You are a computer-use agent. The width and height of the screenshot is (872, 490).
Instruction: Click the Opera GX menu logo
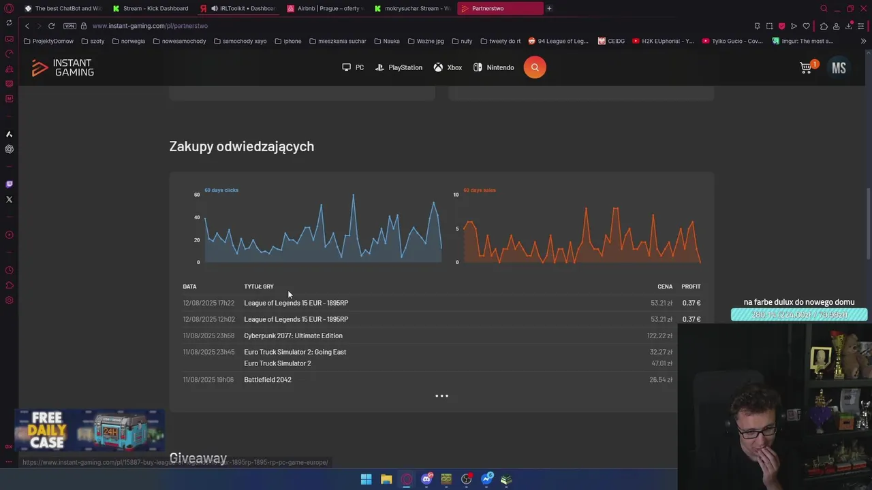[x=9, y=8]
